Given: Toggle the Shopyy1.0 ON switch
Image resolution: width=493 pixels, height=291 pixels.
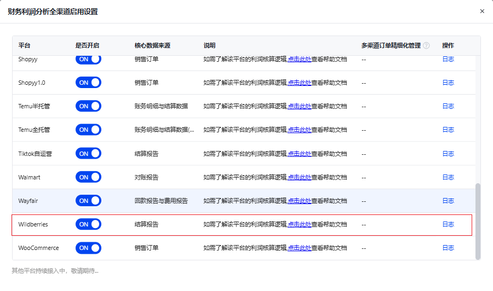Looking at the screenshot, I should [x=88, y=83].
